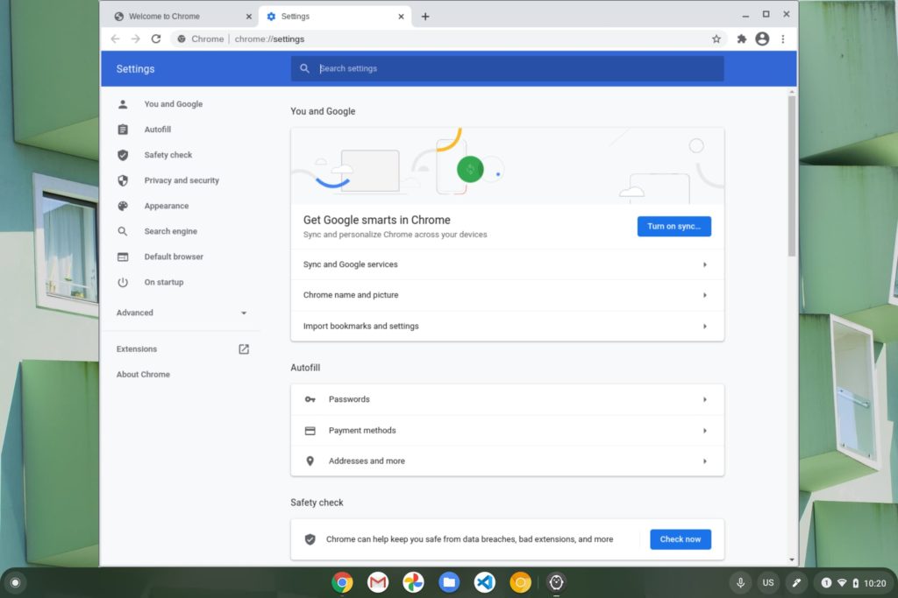Launch Visual Studio Code from the shelf
Screen dimensions: 898x598
pos(484,582)
